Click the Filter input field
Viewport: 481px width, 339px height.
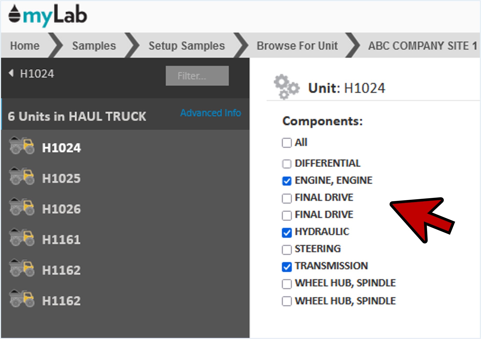(197, 76)
